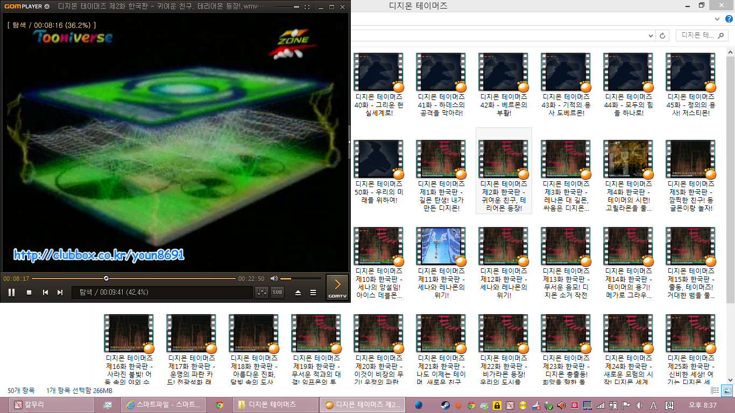Click the total time 00:22:50 display
The image size is (735, 413).
(x=251, y=279)
